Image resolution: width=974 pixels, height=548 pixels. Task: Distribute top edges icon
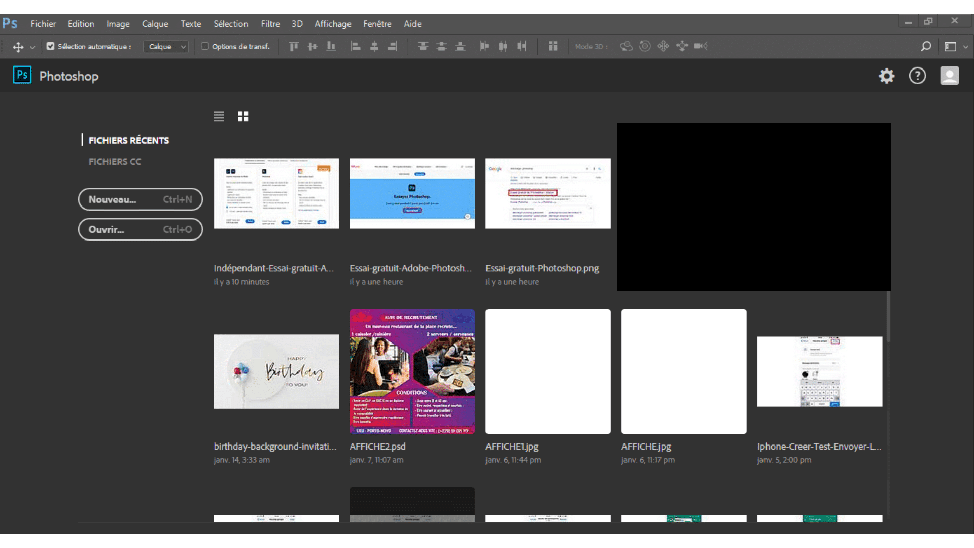pyautogui.click(x=423, y=47)
